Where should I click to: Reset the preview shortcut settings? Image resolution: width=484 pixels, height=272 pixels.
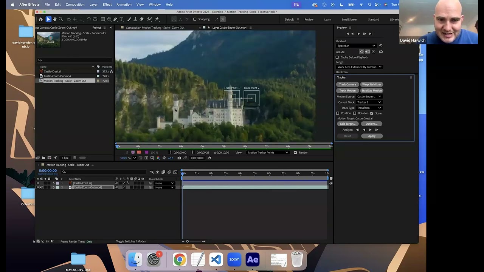tap(381, 46)
